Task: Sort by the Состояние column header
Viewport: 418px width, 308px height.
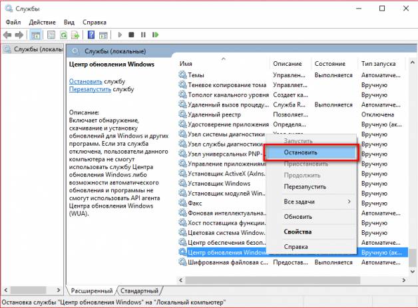Action: [333, 64]
